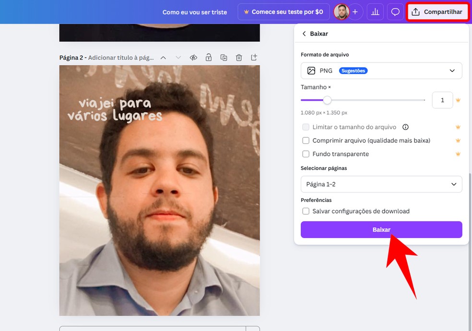
Task: Click the size value input field
Action: [x=442, y=100]
